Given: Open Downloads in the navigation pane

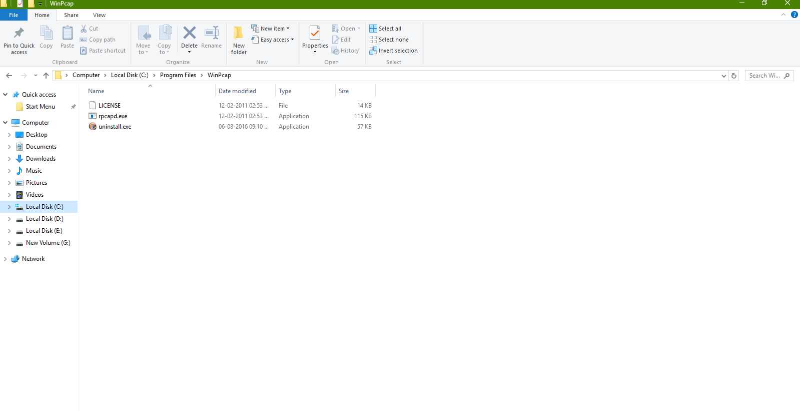Looking at the screenshot, I should (41, 159).
